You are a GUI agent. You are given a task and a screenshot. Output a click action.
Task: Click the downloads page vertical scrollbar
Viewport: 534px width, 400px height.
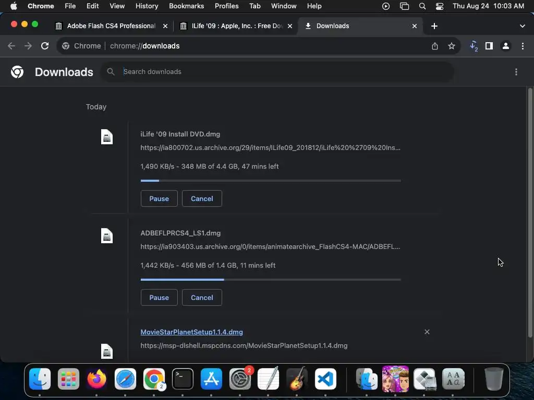pyautogui.click(x=530, y=213)
